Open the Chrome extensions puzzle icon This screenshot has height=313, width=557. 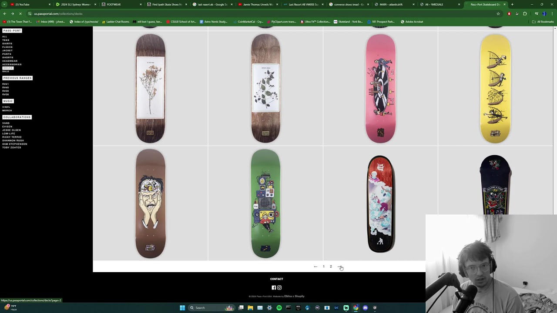pyautogui.click(x=525, y=13)
